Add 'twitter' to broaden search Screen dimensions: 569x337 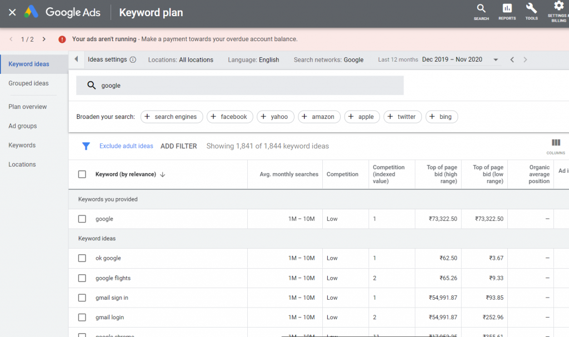tap(402, 117)
